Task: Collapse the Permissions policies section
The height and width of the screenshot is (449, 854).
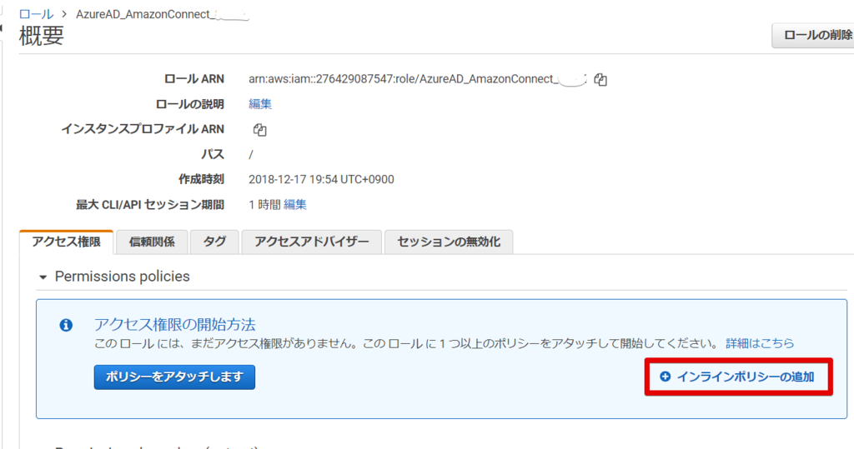Action: coord(43,277)
